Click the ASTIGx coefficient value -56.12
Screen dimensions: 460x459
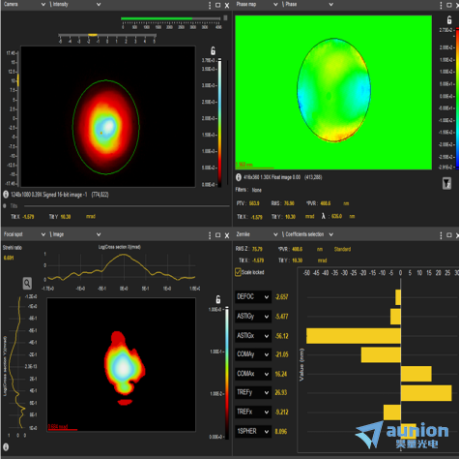click(x=282, y=336)
